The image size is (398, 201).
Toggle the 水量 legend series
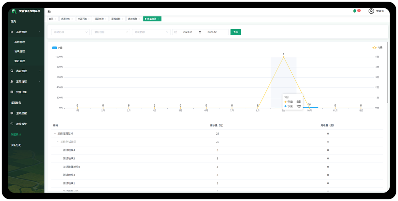point(54,48)
